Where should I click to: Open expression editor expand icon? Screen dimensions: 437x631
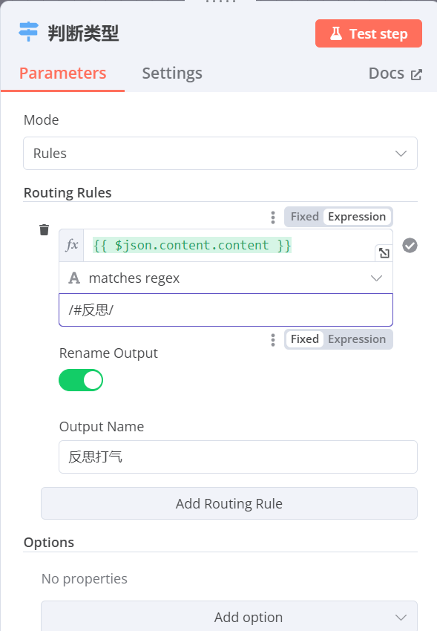pos(384,253)
